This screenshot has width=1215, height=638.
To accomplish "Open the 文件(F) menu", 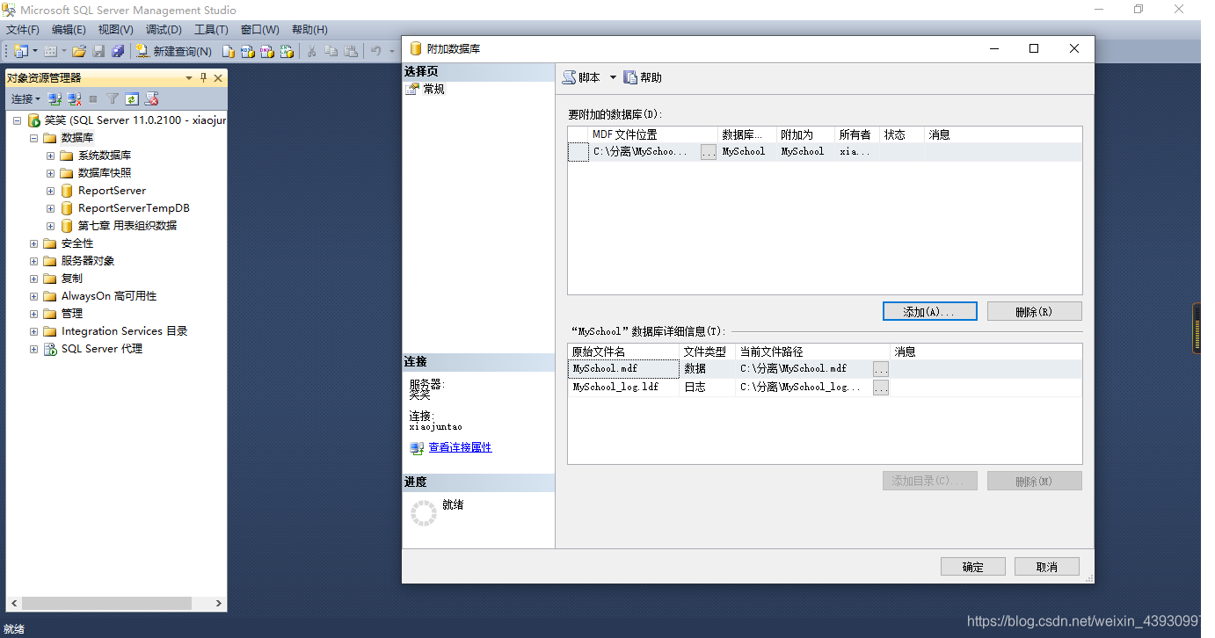I will tap(23, 30).
